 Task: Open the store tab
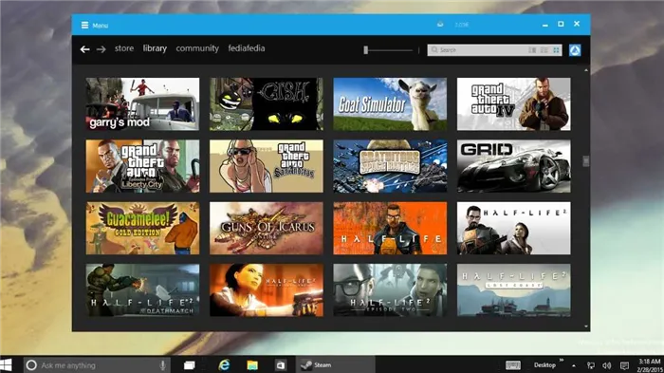(124, 48)
